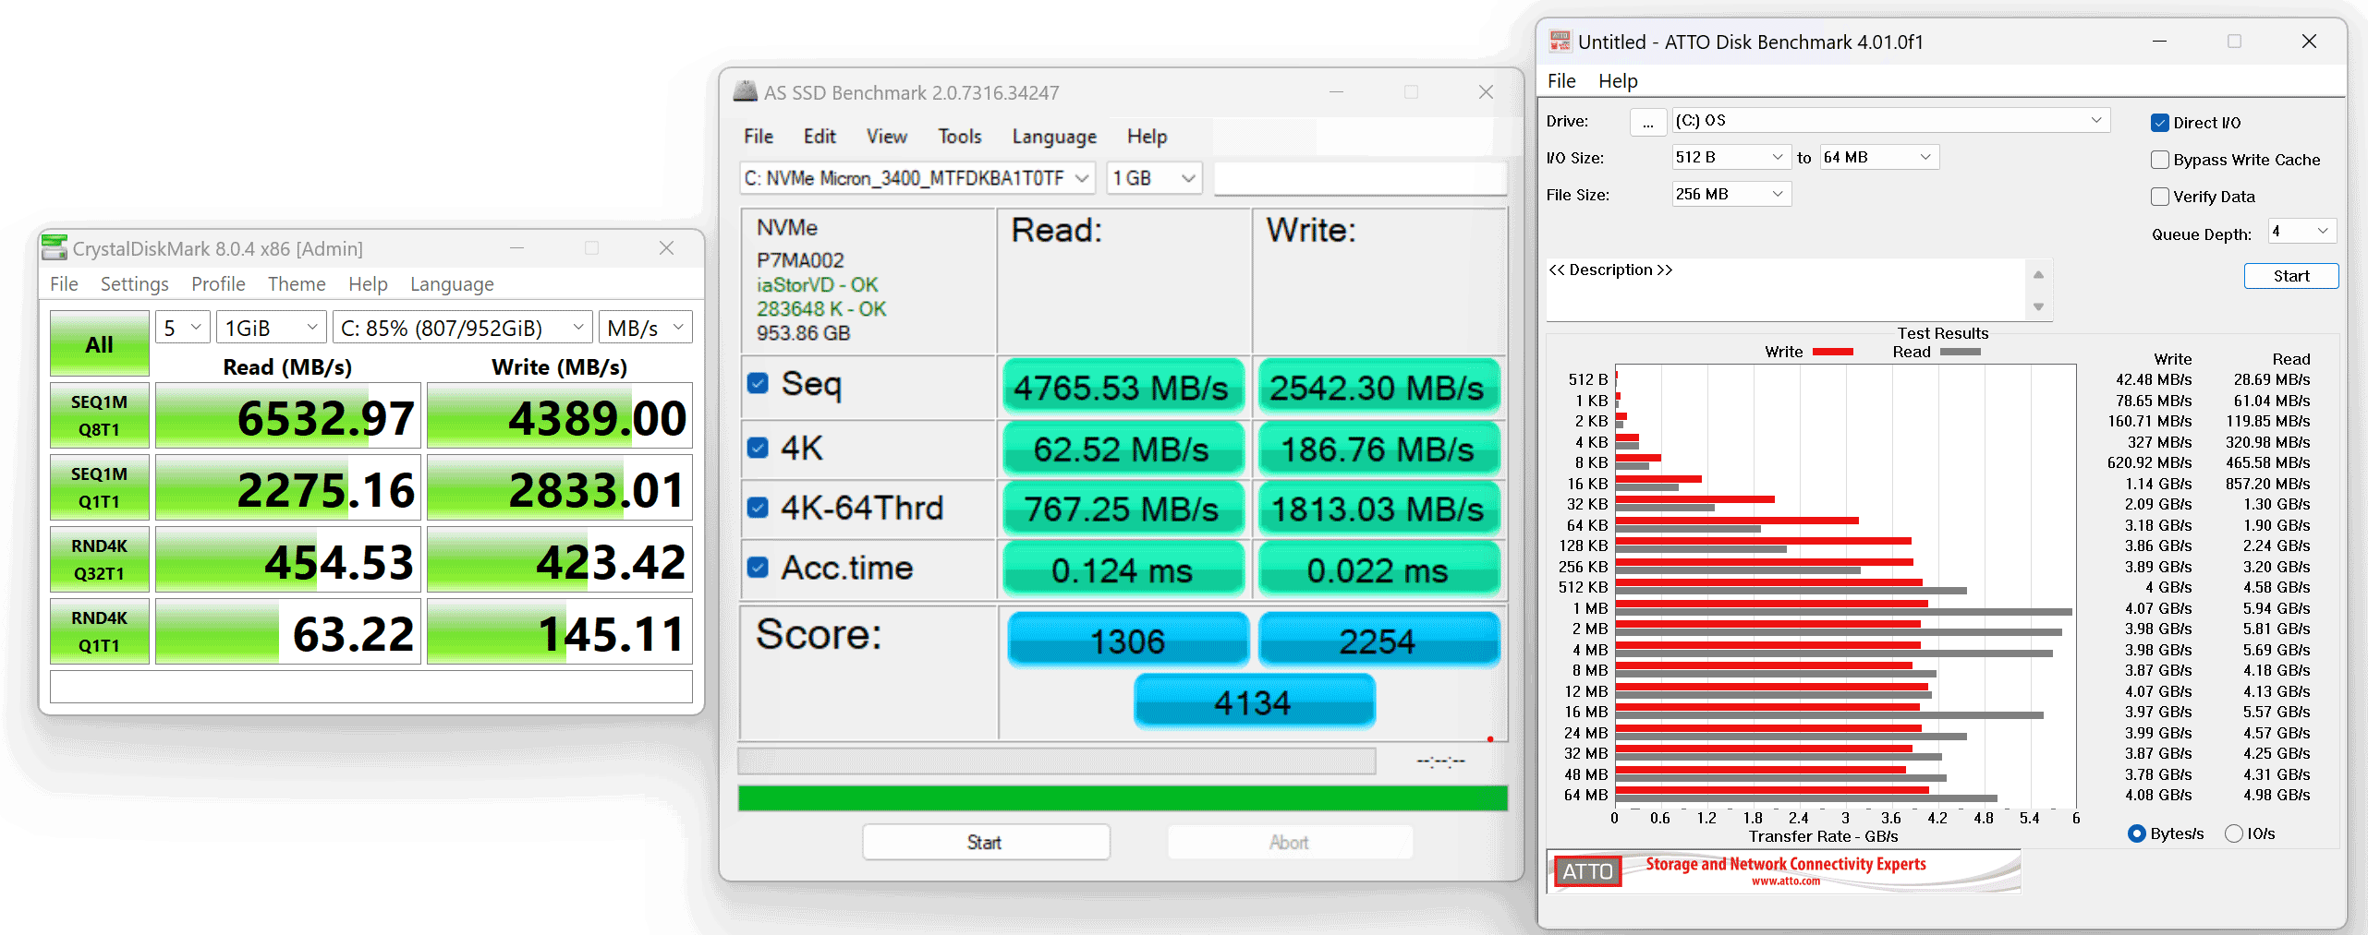Open AS SSD Benchmark Tools menu

click(x=960, y=137)
